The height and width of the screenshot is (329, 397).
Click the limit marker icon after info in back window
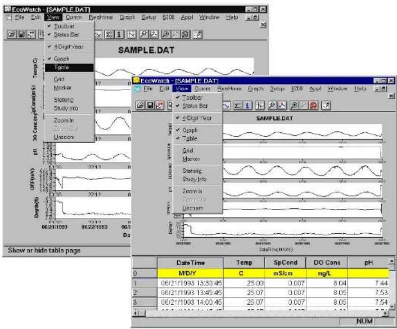131,34
